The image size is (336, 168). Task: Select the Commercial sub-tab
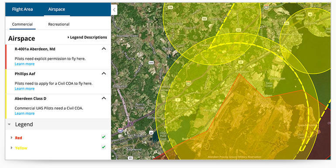22,24
